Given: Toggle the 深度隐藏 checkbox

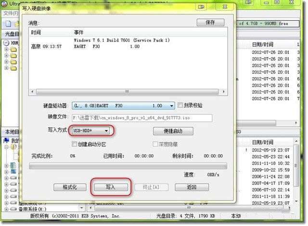Looking at the screenshot, I should 155,144.
